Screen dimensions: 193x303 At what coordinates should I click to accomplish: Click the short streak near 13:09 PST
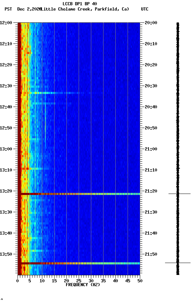[x=36, y=169]
